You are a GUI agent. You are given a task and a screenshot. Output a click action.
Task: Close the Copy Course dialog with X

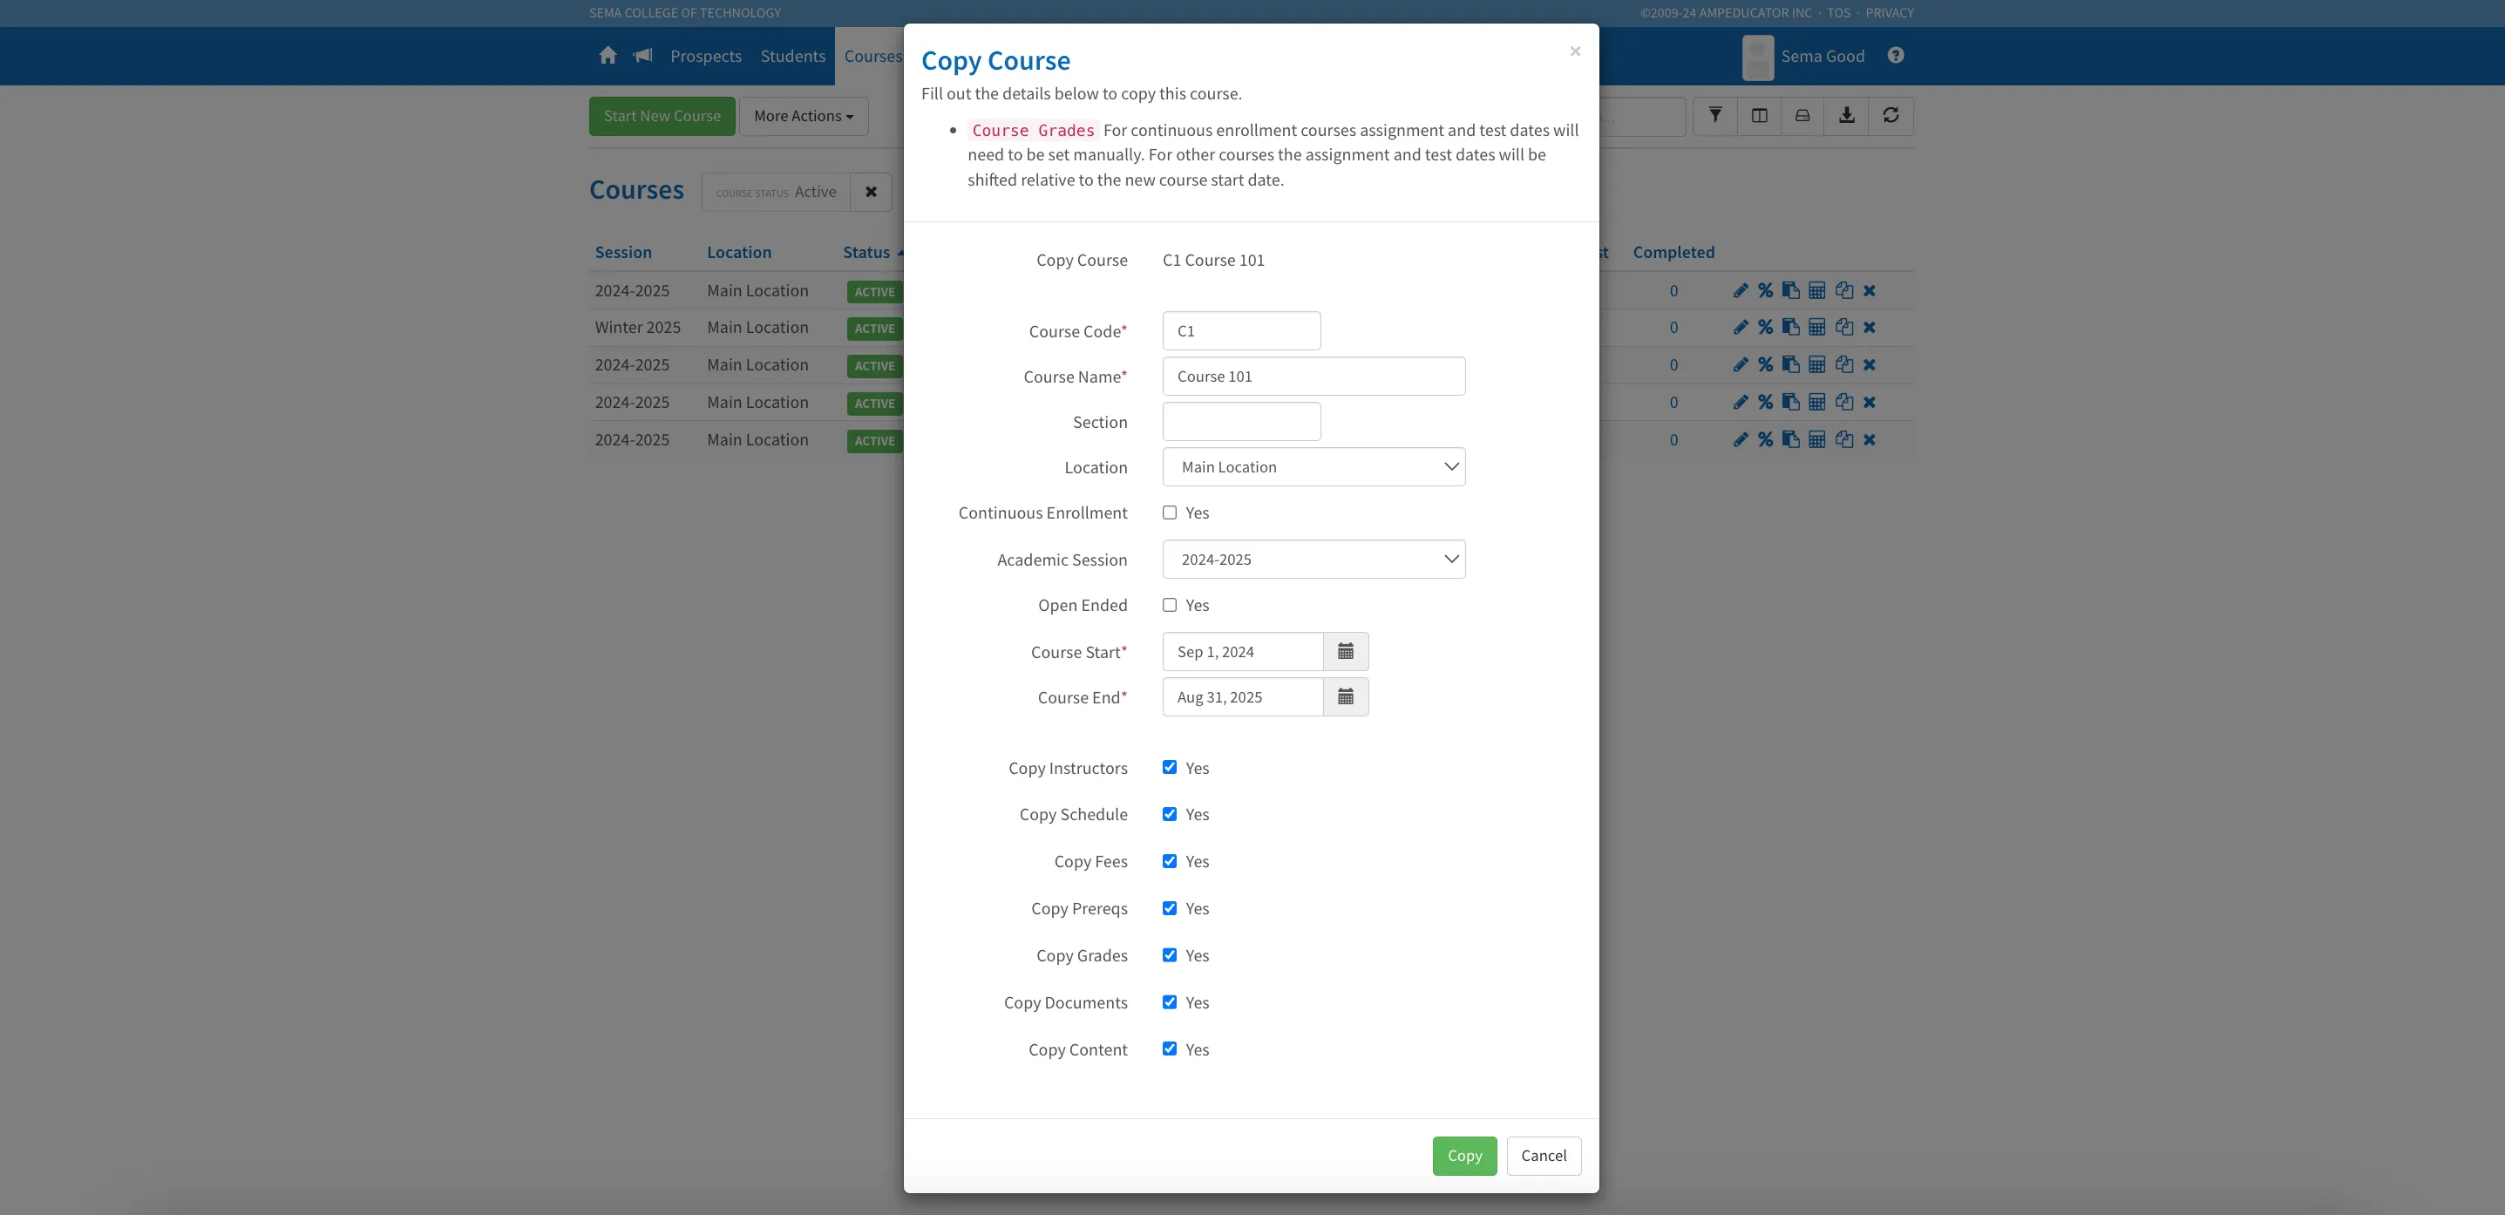click(x=1574, y=51)
